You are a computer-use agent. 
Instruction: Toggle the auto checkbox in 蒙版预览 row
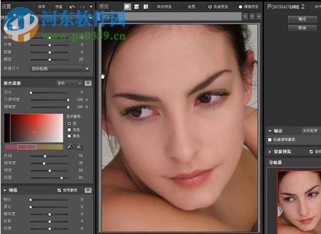(x=311, y=152)
